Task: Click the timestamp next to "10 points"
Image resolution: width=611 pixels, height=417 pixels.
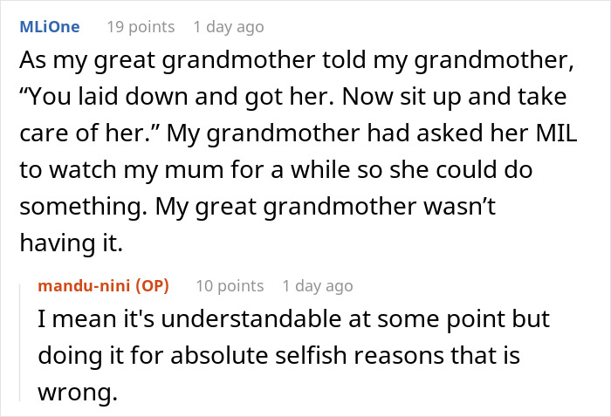Action: tap(318, 285)
